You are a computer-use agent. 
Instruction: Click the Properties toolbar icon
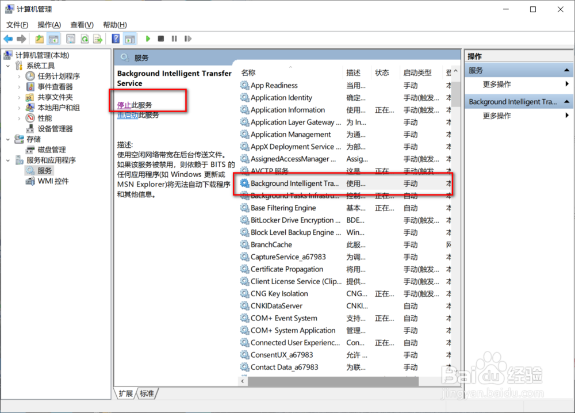(x=71, y=39)
